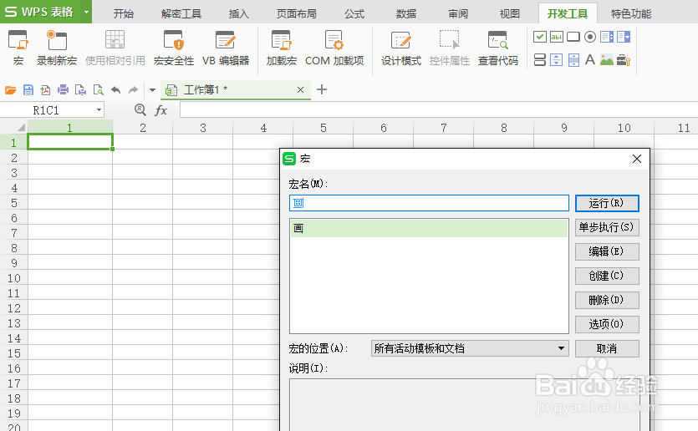Viewport: 698px width, 431px height.
Task: Open 加载宏 add-ins dialog
Action: pos(282,48)
